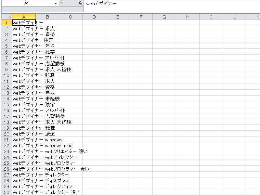
Task: Click row 27 cell 'webデザイナー ディレクター'
Action: (x=24, y=175)
